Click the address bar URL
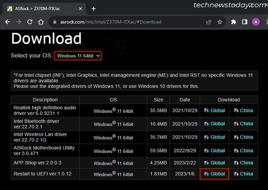This screenshot has height=190, width=268. click(x=111, y=22)
